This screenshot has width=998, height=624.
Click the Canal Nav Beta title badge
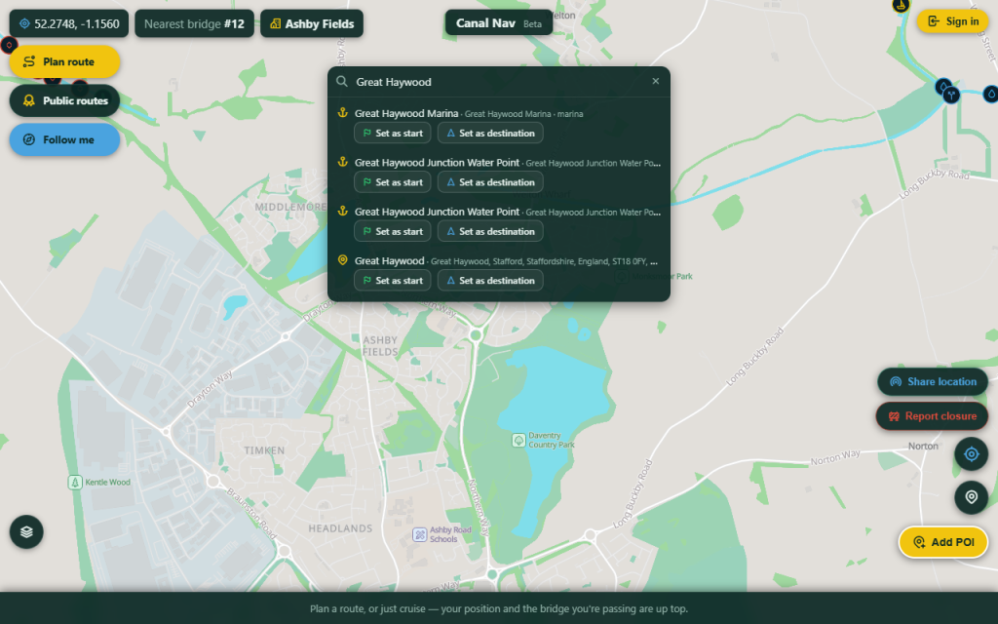point(498,23)
